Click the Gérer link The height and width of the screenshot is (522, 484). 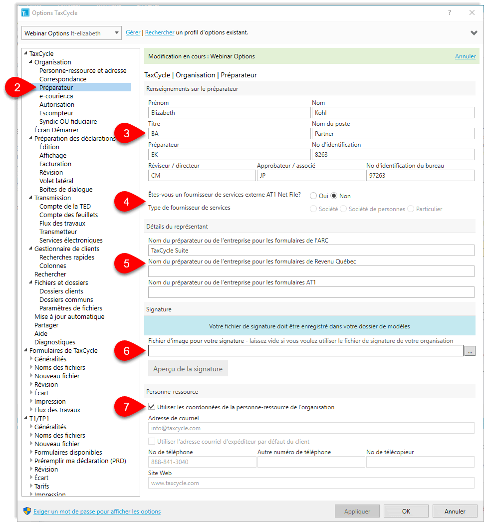coord(133,32)
